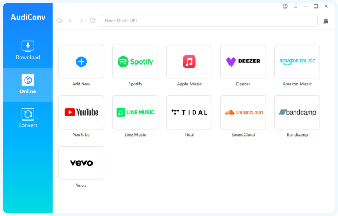Viewport: 338px width, 216px height.
Task: Open the SoundCloud tile
Action: pos(243,113)
